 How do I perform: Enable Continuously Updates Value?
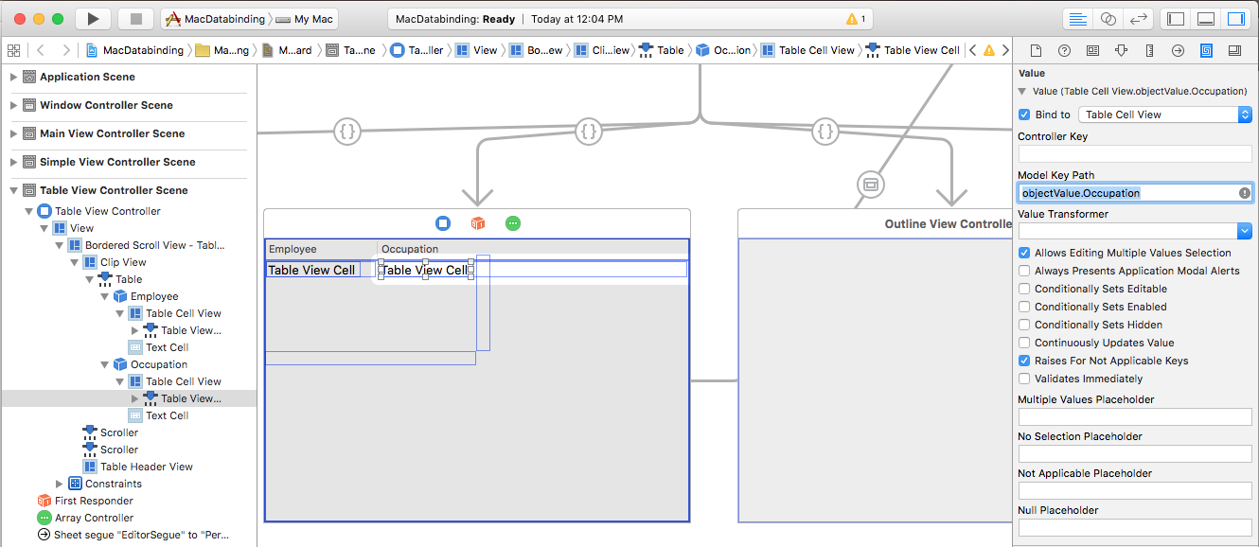point(1024,343)
